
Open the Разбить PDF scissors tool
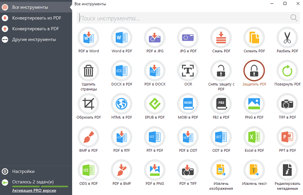pos(287,37)
